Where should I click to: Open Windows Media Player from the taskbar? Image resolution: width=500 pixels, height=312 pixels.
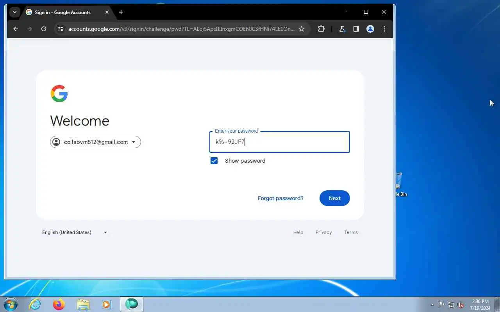coord(107,304)
